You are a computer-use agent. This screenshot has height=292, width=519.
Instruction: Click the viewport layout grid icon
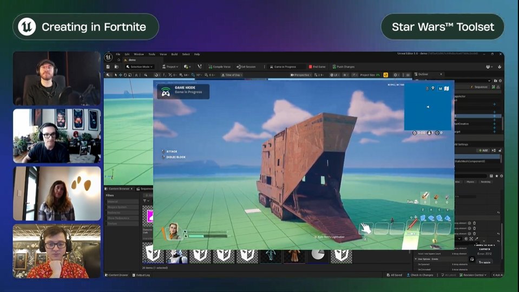click(x=408, y=75)
